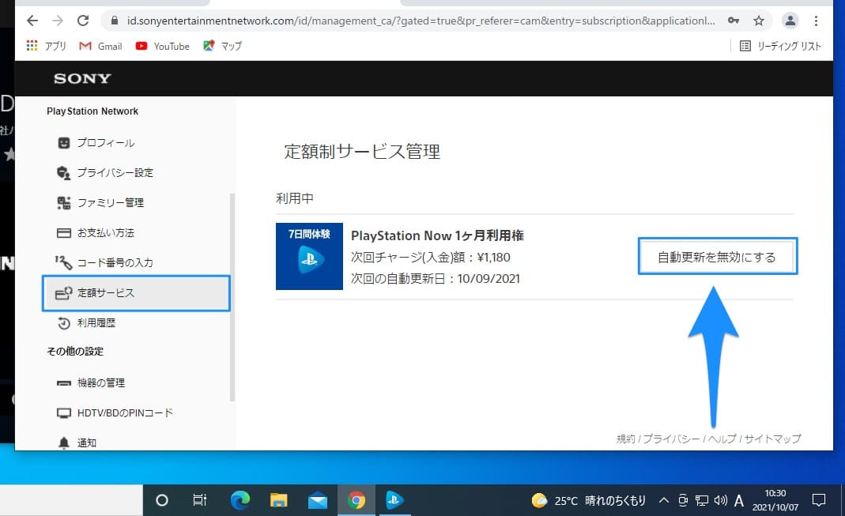Screen dimensions: 845x516
Task: Open the YouTube bookmark
Action: coord(163,47)
